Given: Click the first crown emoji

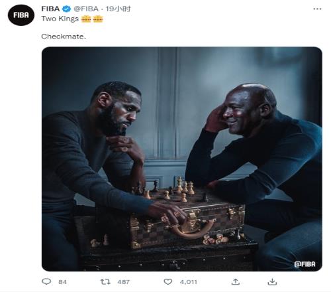Looking at the screenshot, I should coord(86,19).
